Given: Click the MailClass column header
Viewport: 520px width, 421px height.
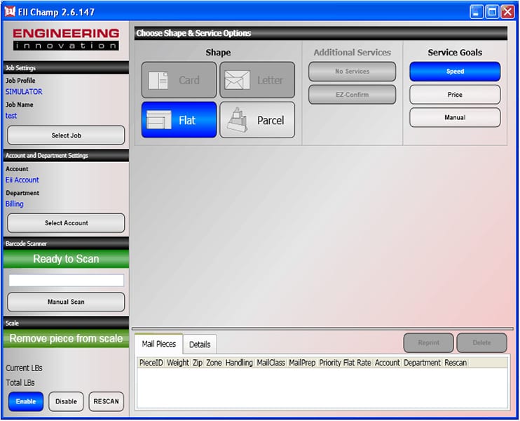Looking at the screenshot, I should click(x=271, y=363).
